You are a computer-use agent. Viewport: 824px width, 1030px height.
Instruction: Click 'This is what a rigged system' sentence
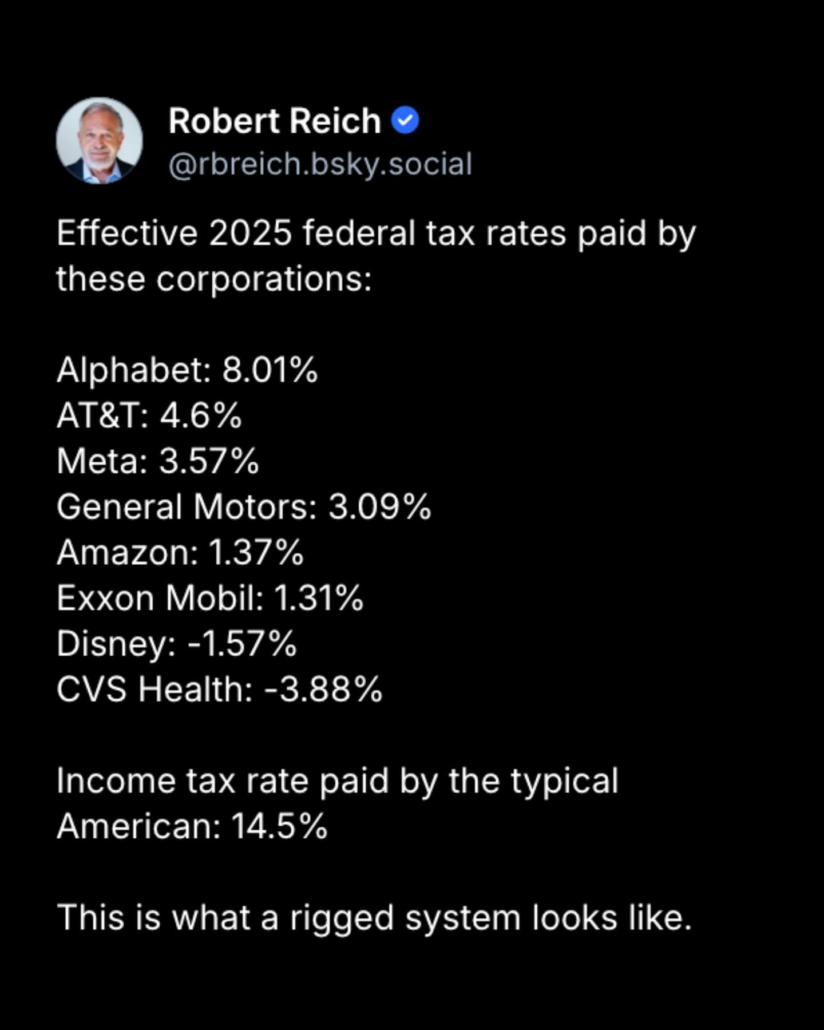tap(374, 918)
